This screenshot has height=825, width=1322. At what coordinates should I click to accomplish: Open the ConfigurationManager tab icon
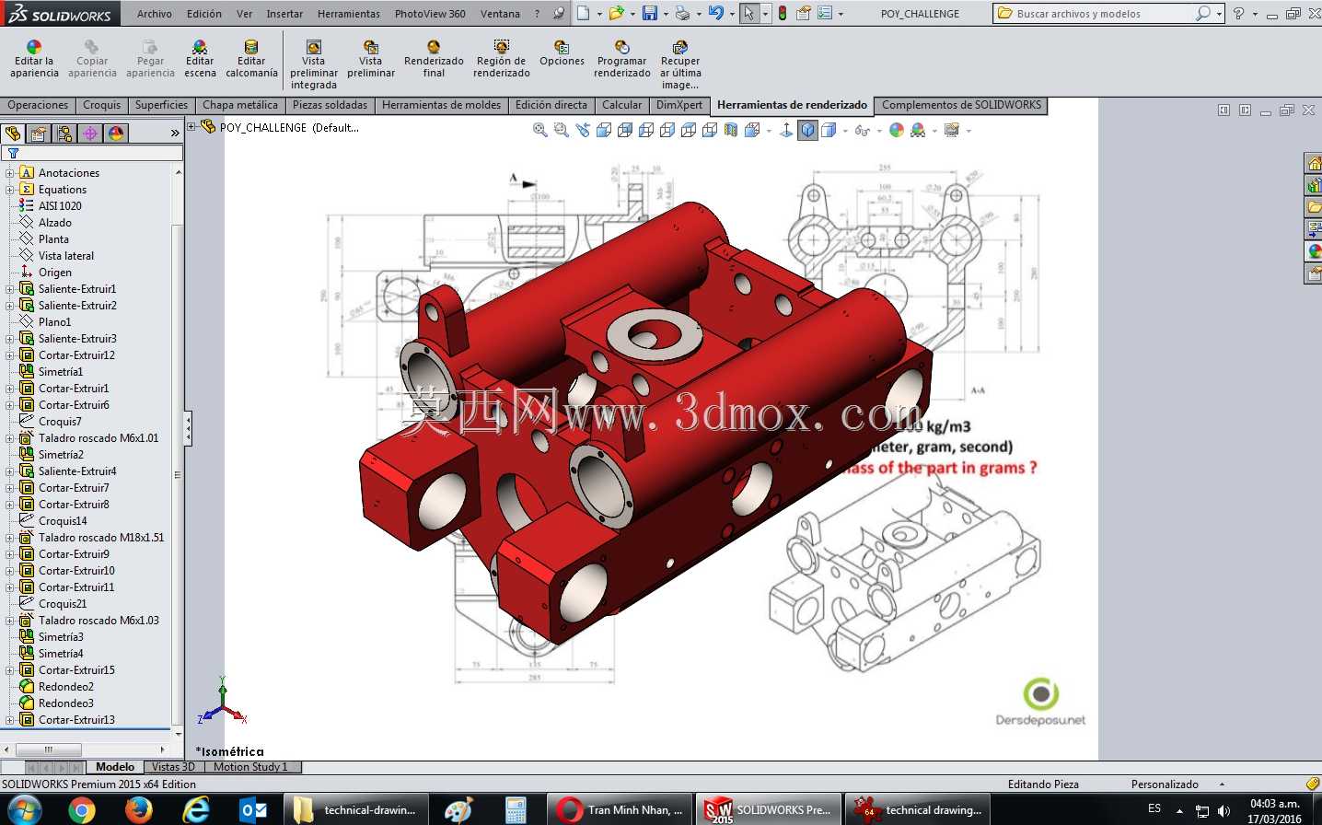[64, 134]
